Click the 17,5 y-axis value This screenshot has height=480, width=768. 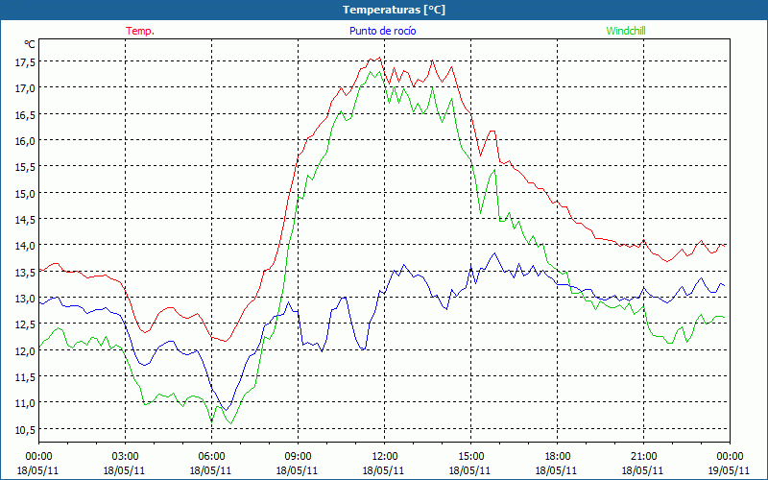click(x=25, y=61)
